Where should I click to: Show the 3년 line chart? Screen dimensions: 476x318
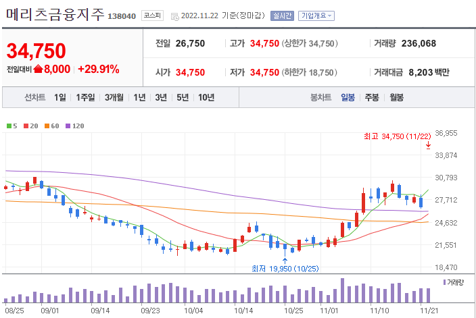161,97
